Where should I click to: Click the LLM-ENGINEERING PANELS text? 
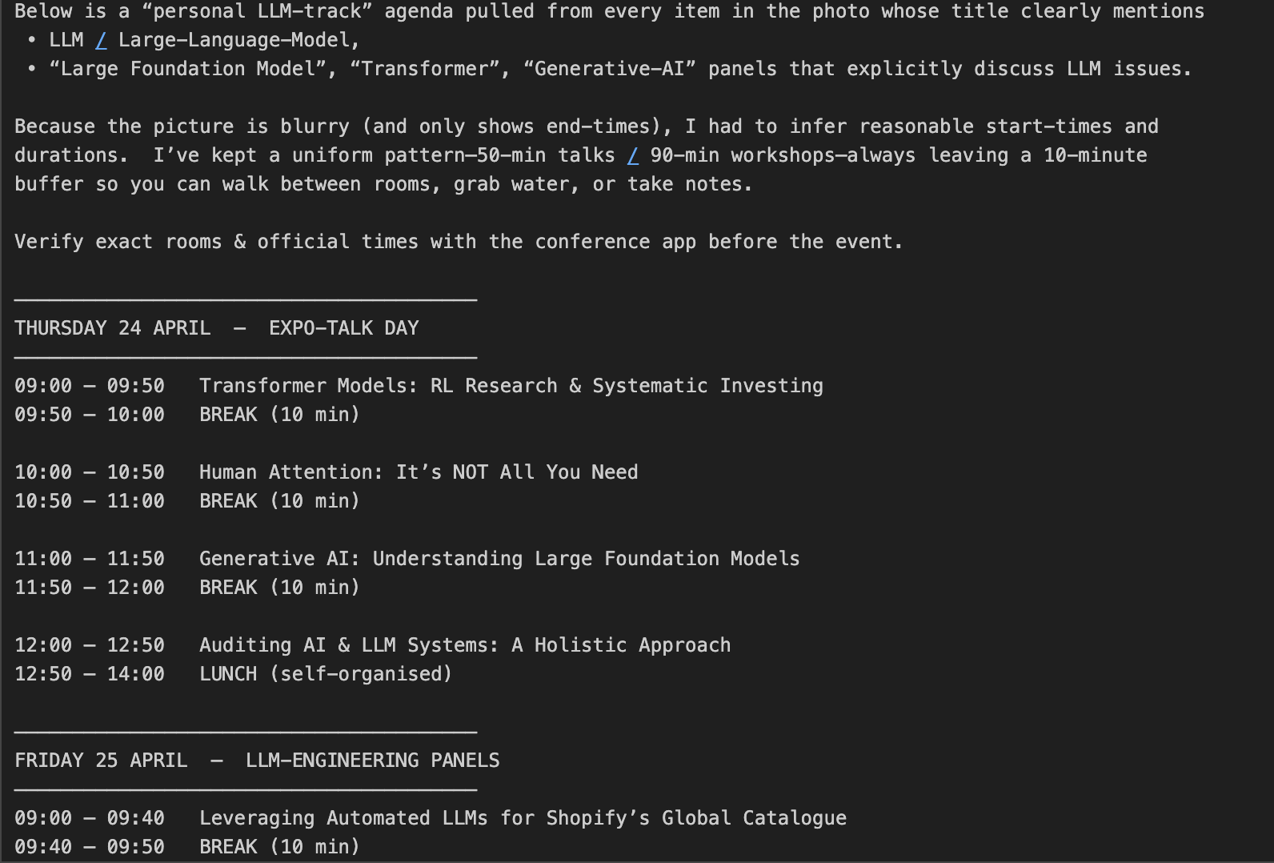[x=373, y=761]
